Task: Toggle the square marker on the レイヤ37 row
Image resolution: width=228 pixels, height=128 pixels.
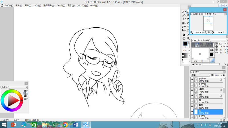Action: pos(221,80)
